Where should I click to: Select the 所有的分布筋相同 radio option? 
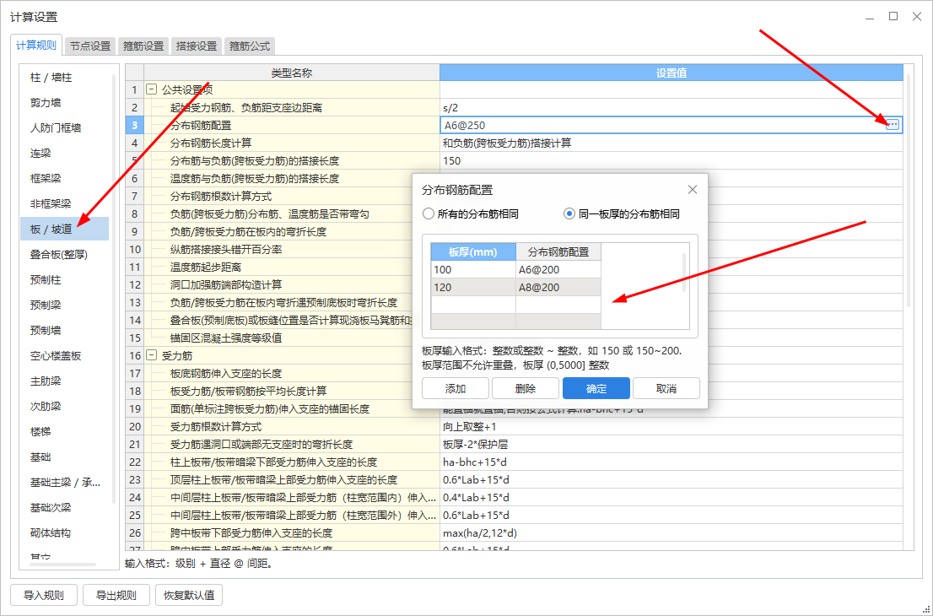click(x=471, y=213)
